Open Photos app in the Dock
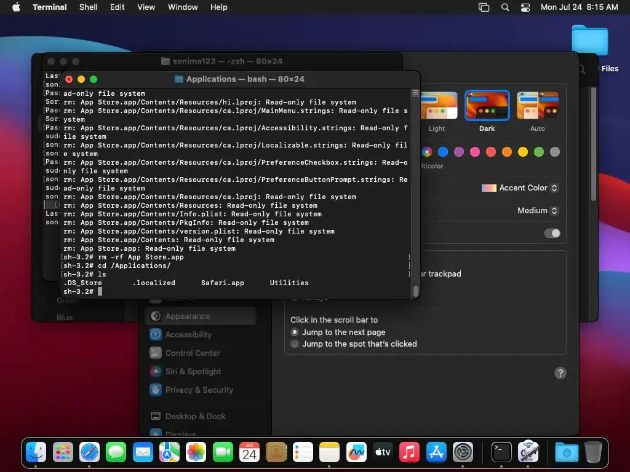The image size is (630, 472). [x=196, y=452]
